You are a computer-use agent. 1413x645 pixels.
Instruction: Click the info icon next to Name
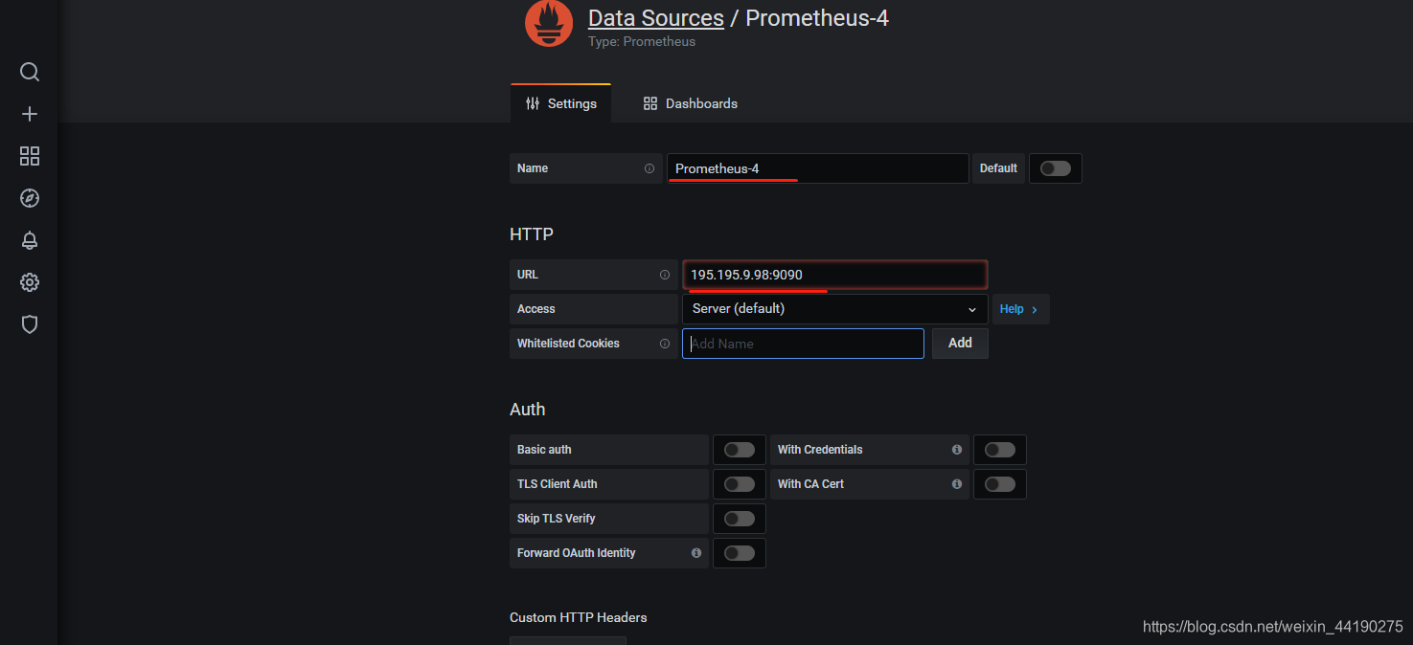(x=650, y=168)
